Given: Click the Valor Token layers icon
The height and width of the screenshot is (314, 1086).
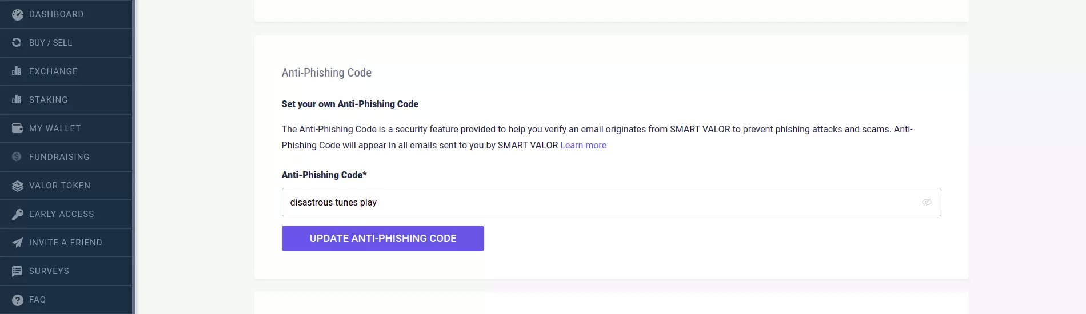Looking at the screenshot, I should (18, 186).
